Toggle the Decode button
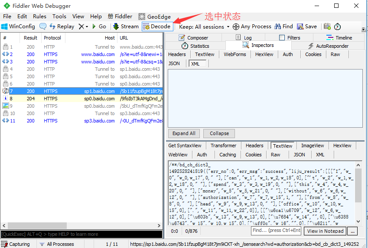This screenshot has height=248, width=368. [x=157, y=26]
